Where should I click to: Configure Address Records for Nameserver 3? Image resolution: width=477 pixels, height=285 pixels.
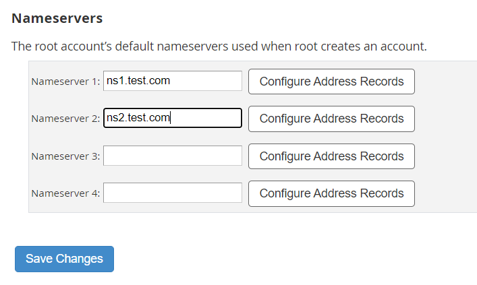tap(331, 156)
